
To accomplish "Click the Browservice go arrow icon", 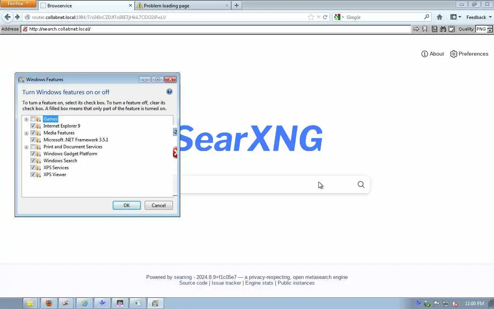I will point(416,29).
